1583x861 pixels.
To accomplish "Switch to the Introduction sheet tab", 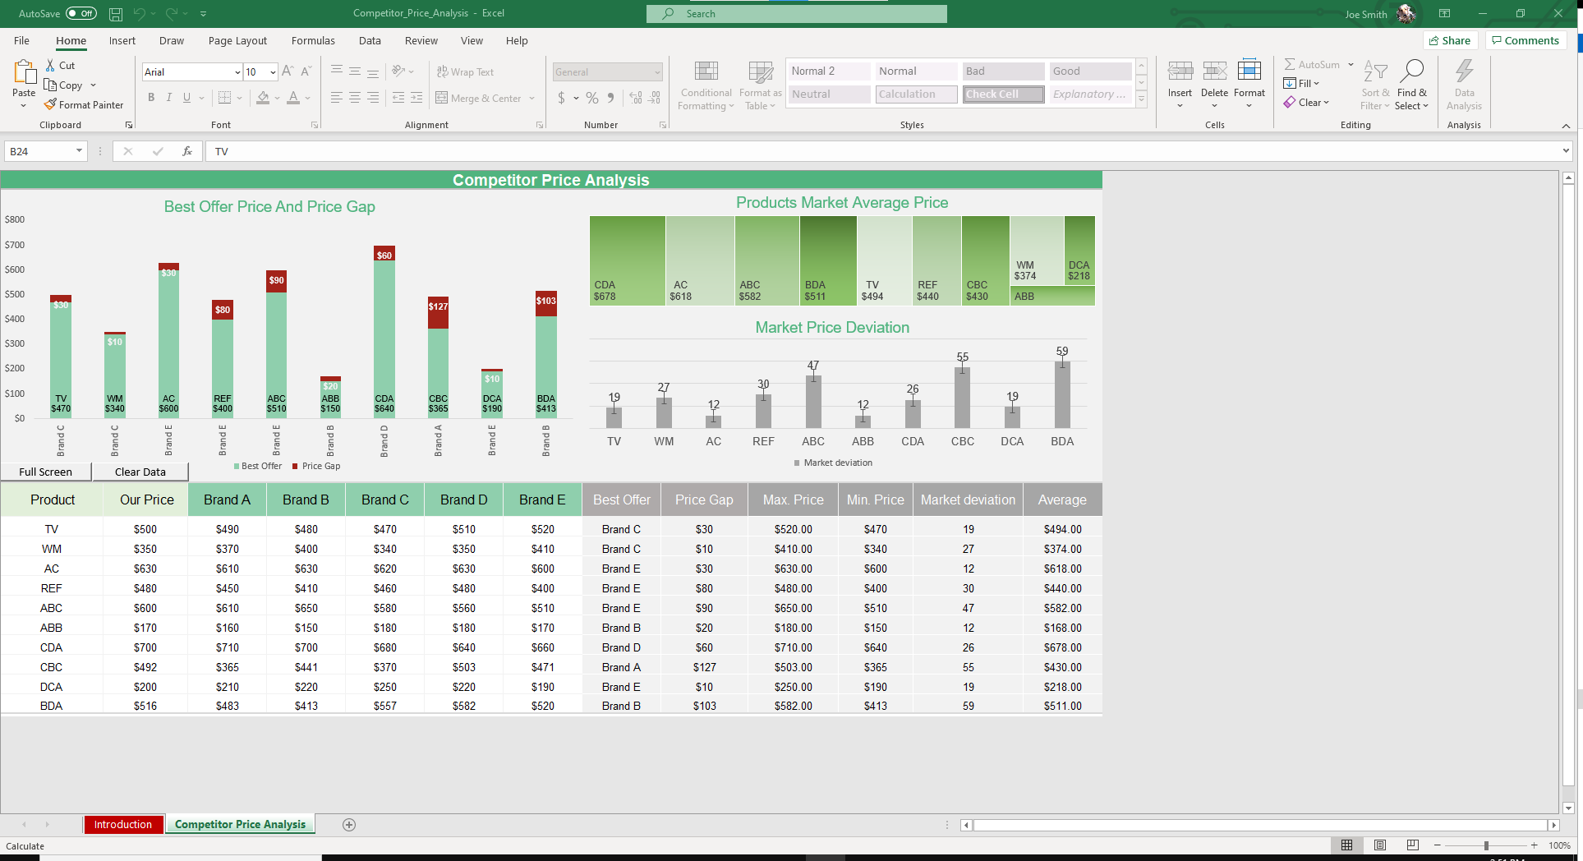I will click(123, 825).
